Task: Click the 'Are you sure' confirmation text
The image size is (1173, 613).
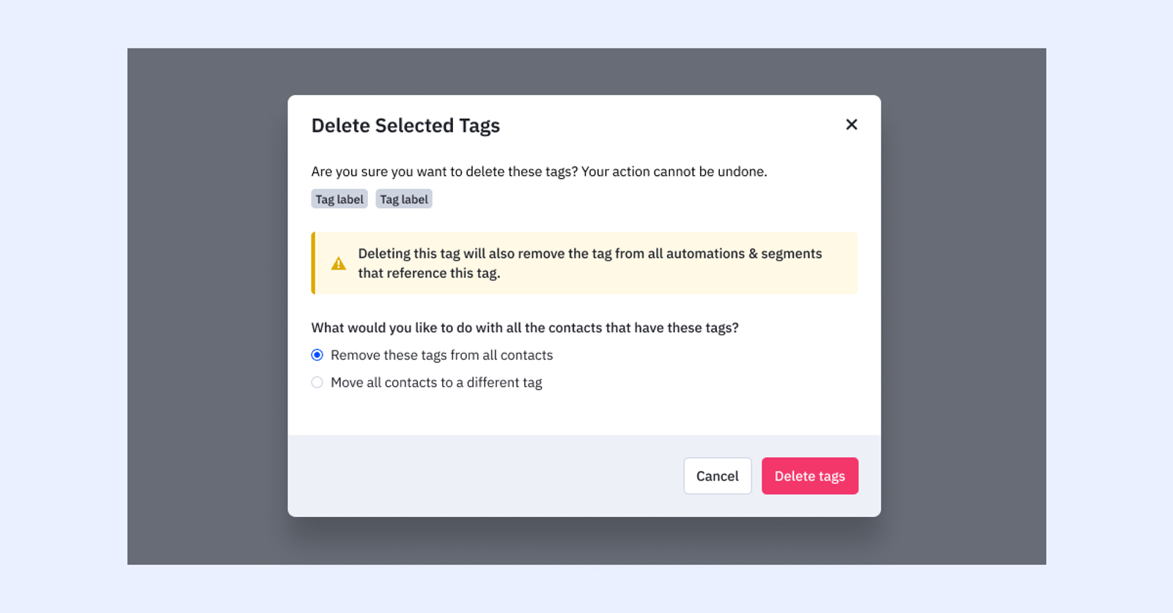Action: (444, 171)
